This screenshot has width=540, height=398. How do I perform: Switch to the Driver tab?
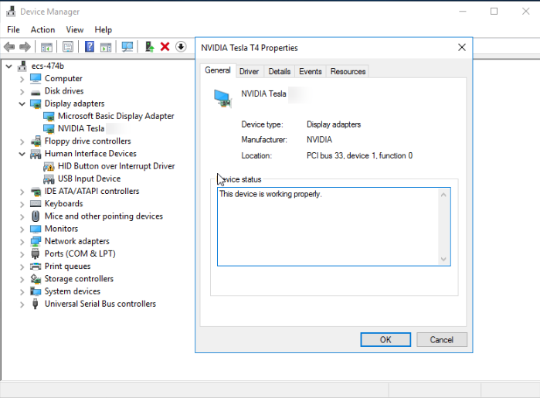[x=249, y=71]
